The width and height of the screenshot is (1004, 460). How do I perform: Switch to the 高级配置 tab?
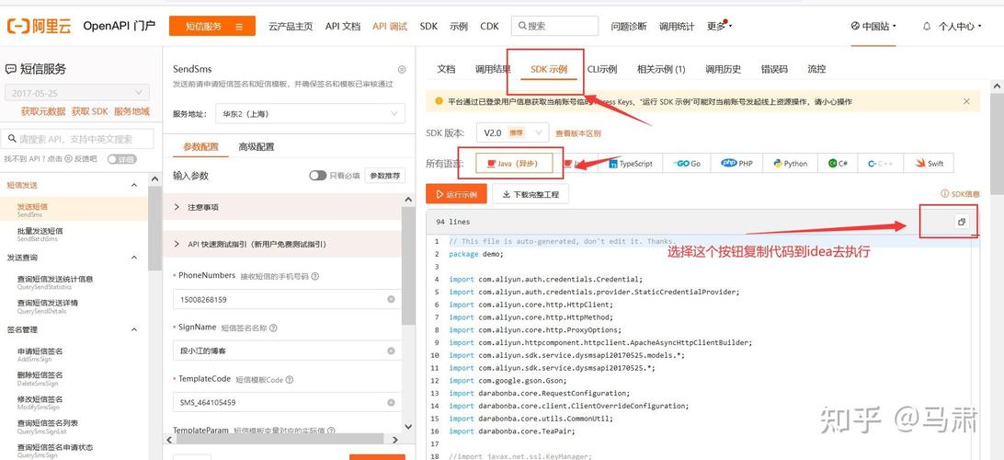click(x=257, y=146)
